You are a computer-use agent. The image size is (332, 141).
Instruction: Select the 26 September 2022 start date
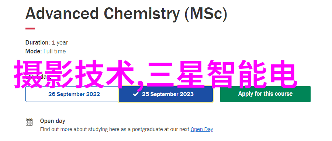click(72, 94)
